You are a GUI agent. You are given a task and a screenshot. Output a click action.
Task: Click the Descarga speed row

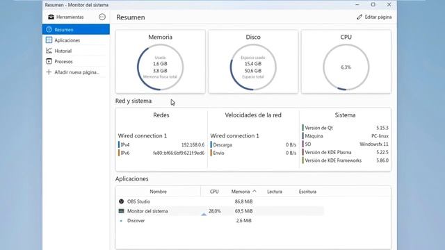[x=253, y=145]
